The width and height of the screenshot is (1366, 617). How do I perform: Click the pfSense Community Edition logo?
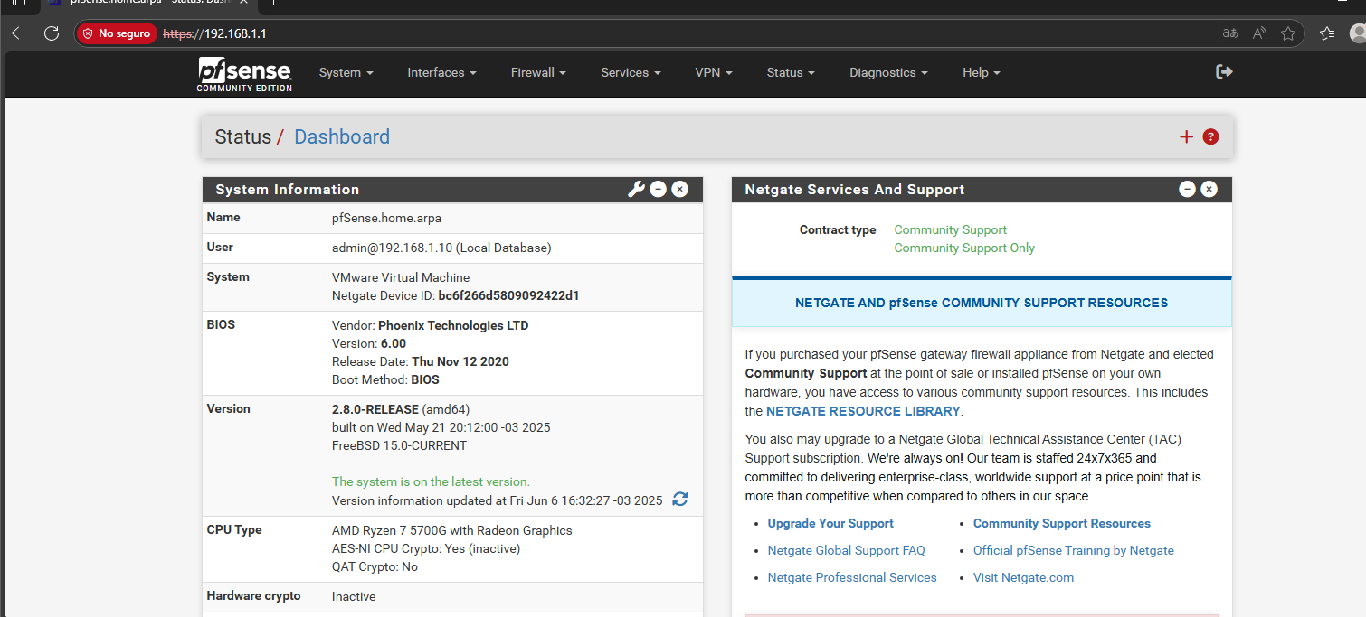244,73
